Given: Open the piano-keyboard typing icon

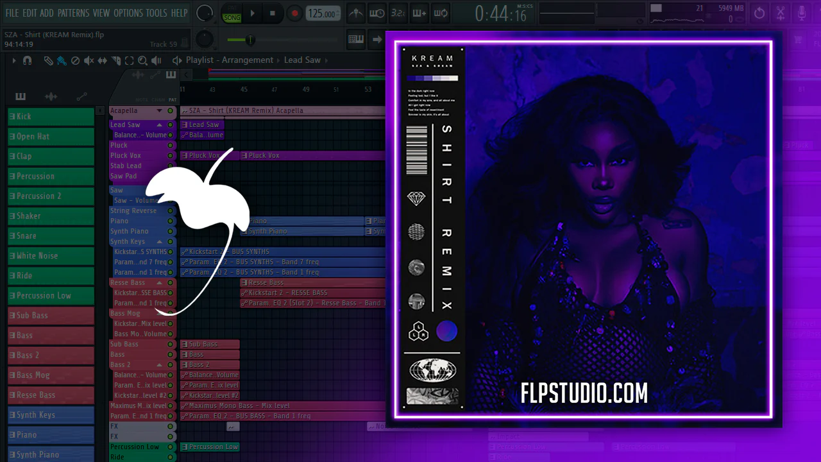Looking at the screenshot, I should [356, 39].
